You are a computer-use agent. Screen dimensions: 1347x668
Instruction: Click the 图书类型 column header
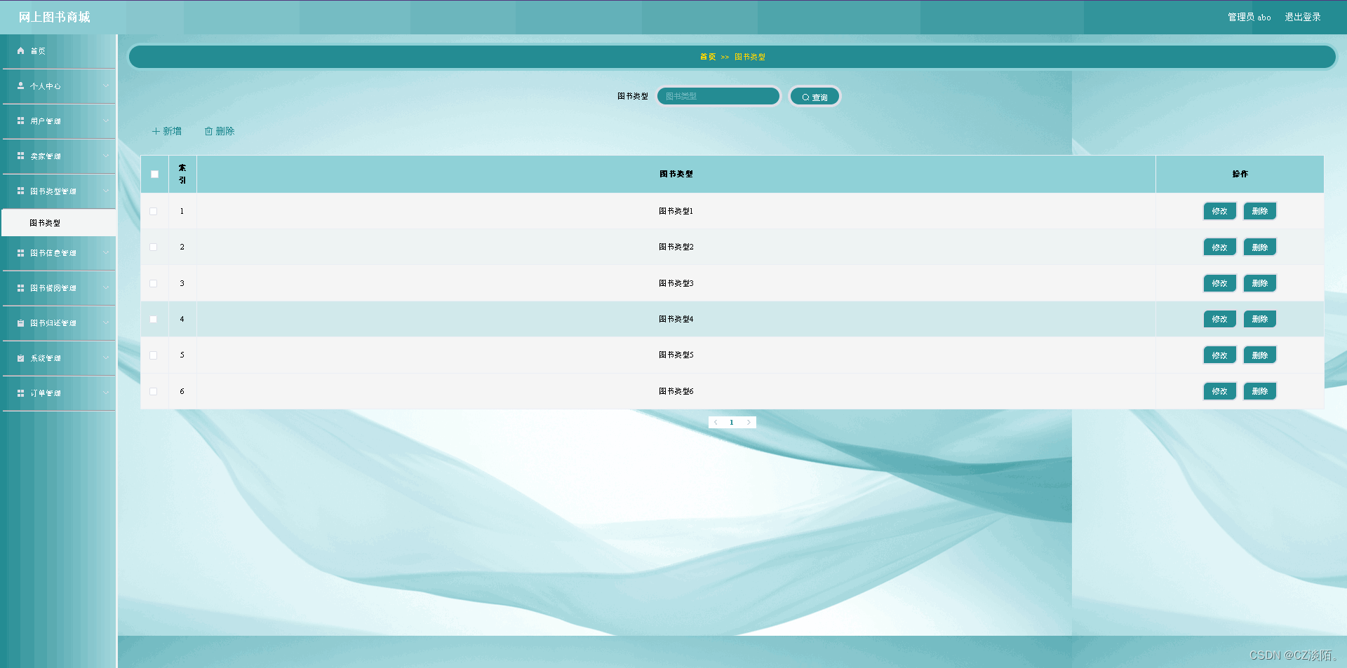pyautogui.click(x=676, y=174)
